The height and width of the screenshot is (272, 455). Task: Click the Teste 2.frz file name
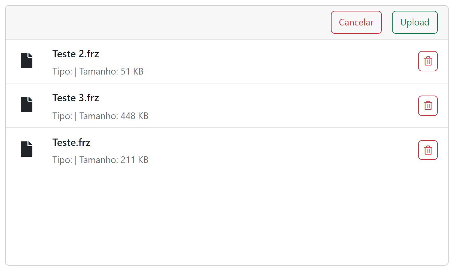click(x=76, y=54)
